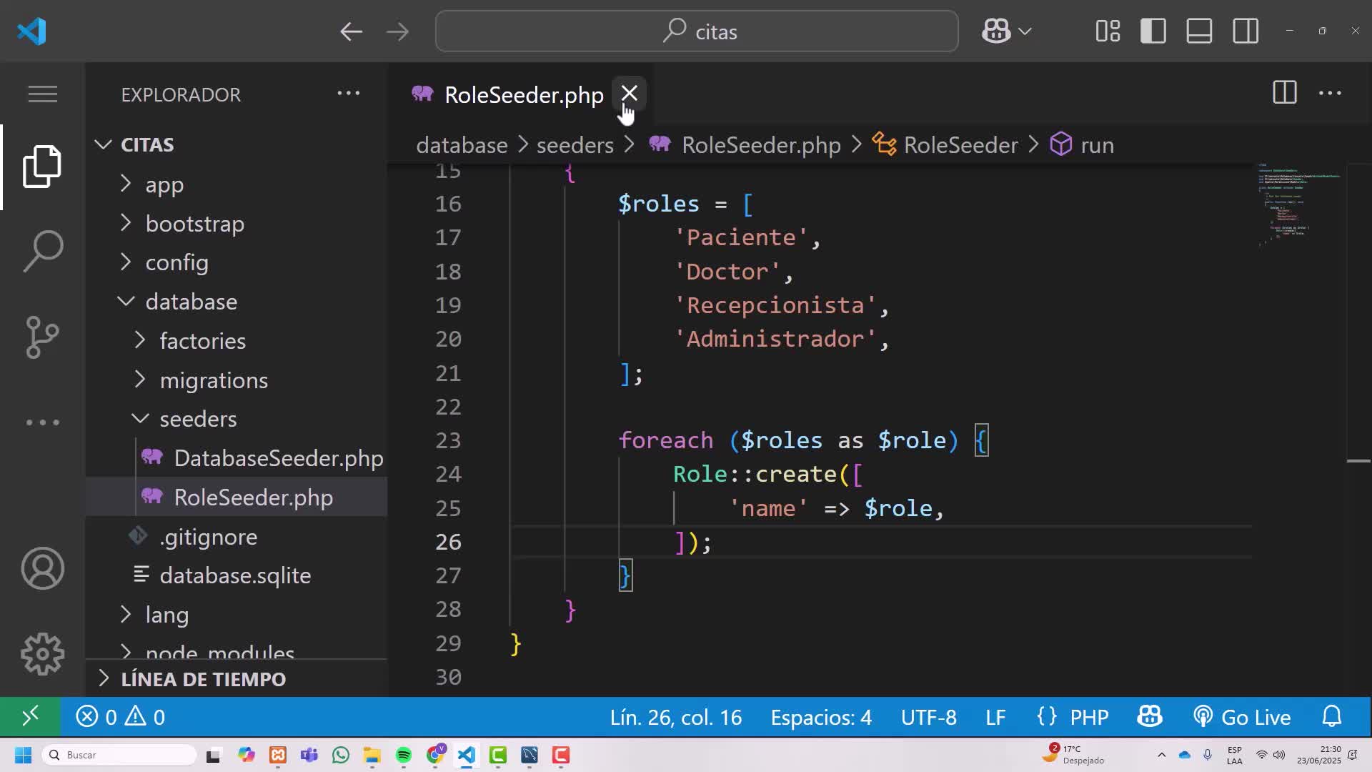Open WhatsApp from the taskbar
Image resolution: width=1372 pixels, height=772 pixels.
(x=341, y=755)
